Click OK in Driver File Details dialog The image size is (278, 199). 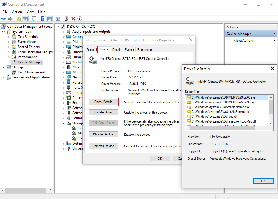pos(263,181)
